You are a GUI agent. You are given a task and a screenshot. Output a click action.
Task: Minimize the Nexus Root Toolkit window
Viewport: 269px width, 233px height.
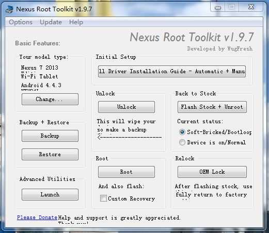(x=218, y=8)
